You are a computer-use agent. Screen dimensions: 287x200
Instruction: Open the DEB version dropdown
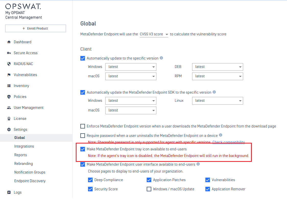pyautogui.click(x=218, y=67)
